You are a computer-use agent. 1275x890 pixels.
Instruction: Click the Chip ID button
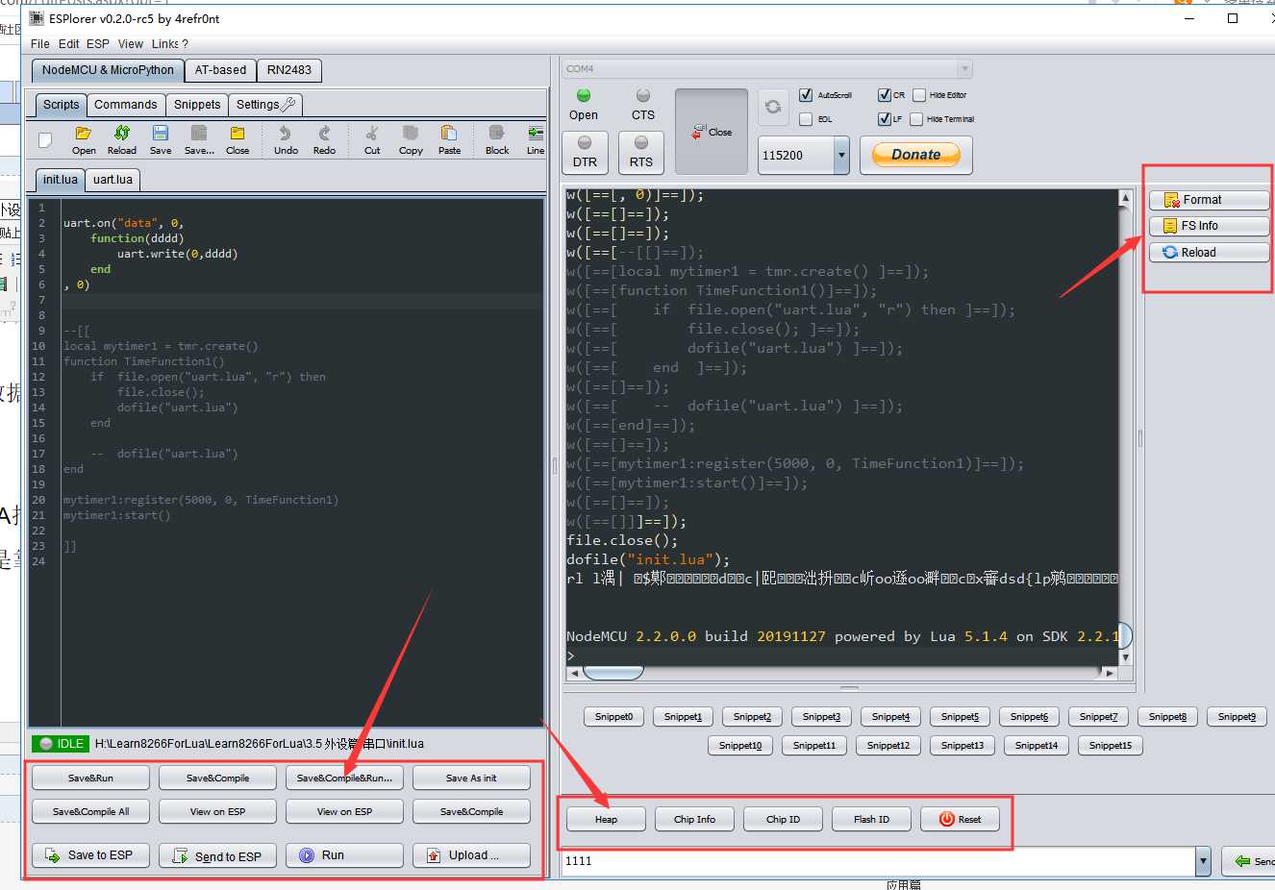click(783, 819)
